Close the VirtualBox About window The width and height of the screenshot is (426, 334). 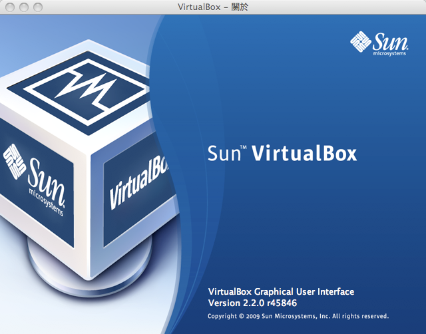point(10,7)
